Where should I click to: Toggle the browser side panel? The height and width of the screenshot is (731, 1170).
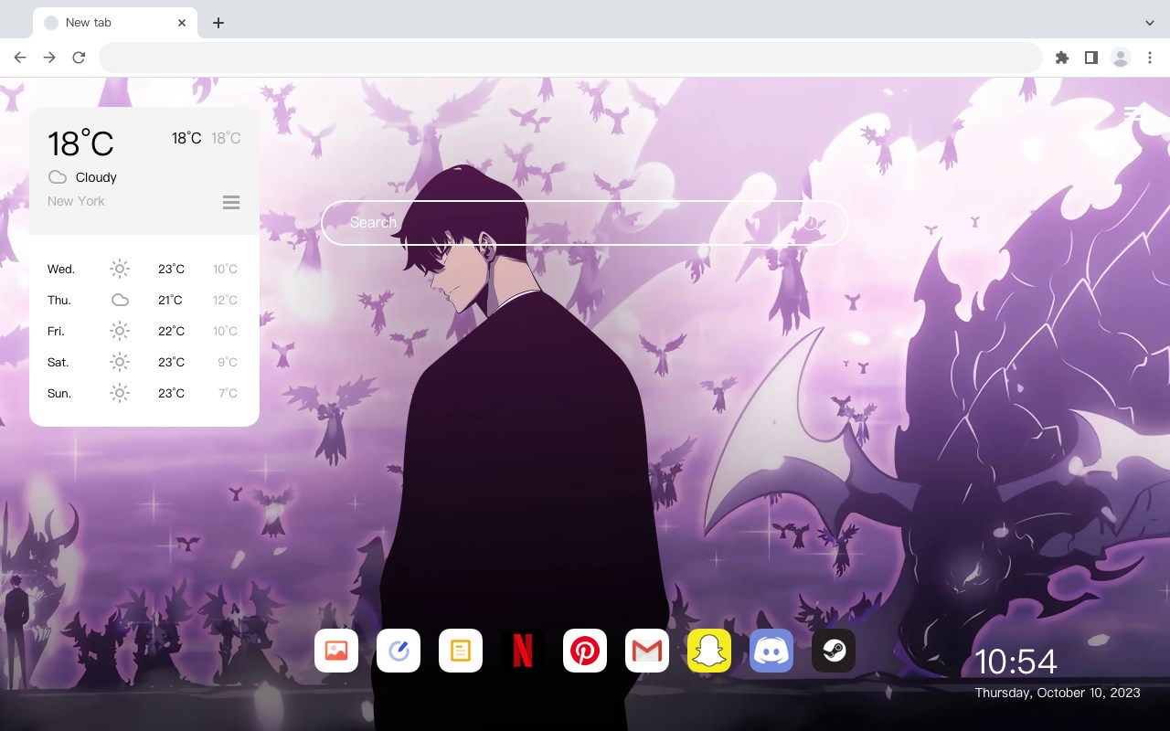pos(1090,58)
